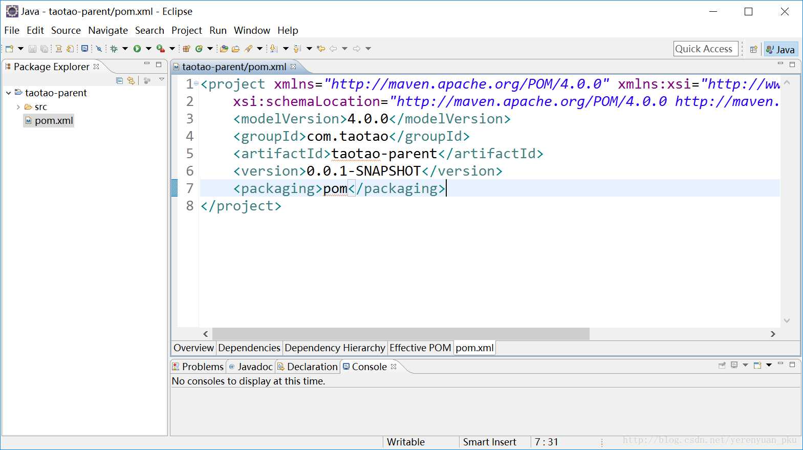Close the Console view tab
The image size is (803, 450).
(394, 367)
